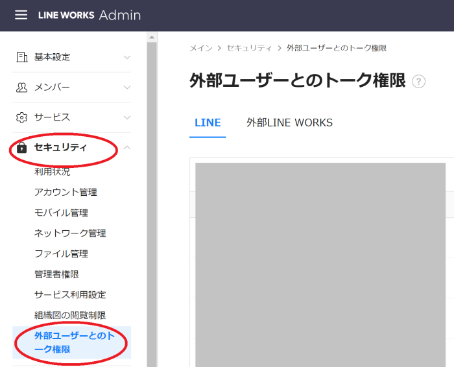
Task: Click the サービス gear icon
Action: (x=21, y=117)
